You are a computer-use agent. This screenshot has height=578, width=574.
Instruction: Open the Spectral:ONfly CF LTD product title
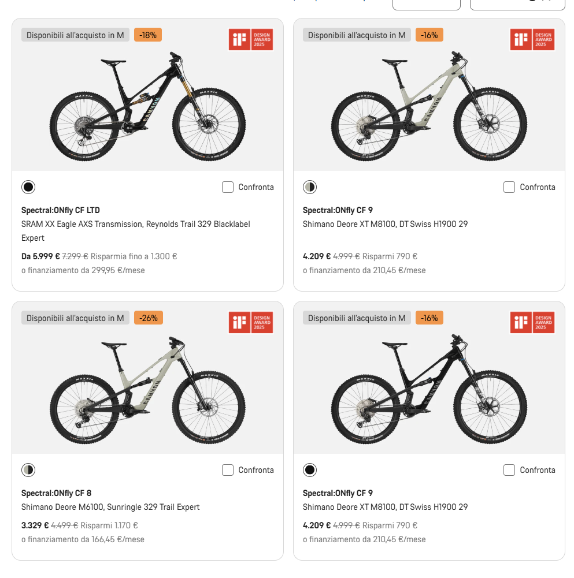(61, 210)
